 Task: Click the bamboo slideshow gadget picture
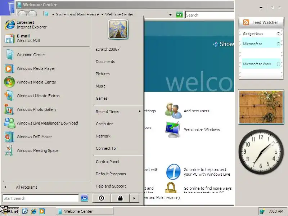261,107
